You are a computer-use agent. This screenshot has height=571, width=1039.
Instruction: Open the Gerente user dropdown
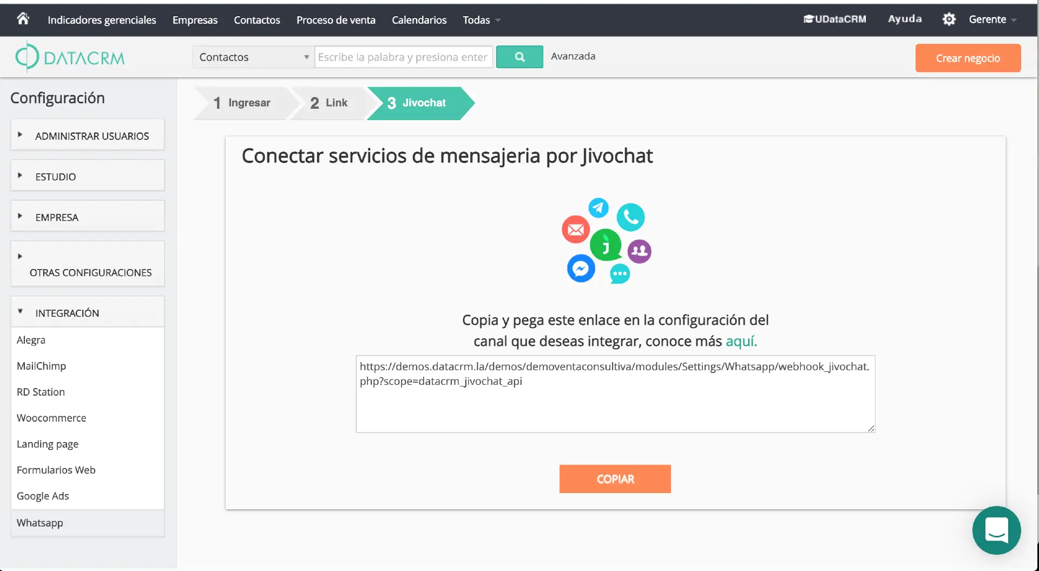click(992, 19)
